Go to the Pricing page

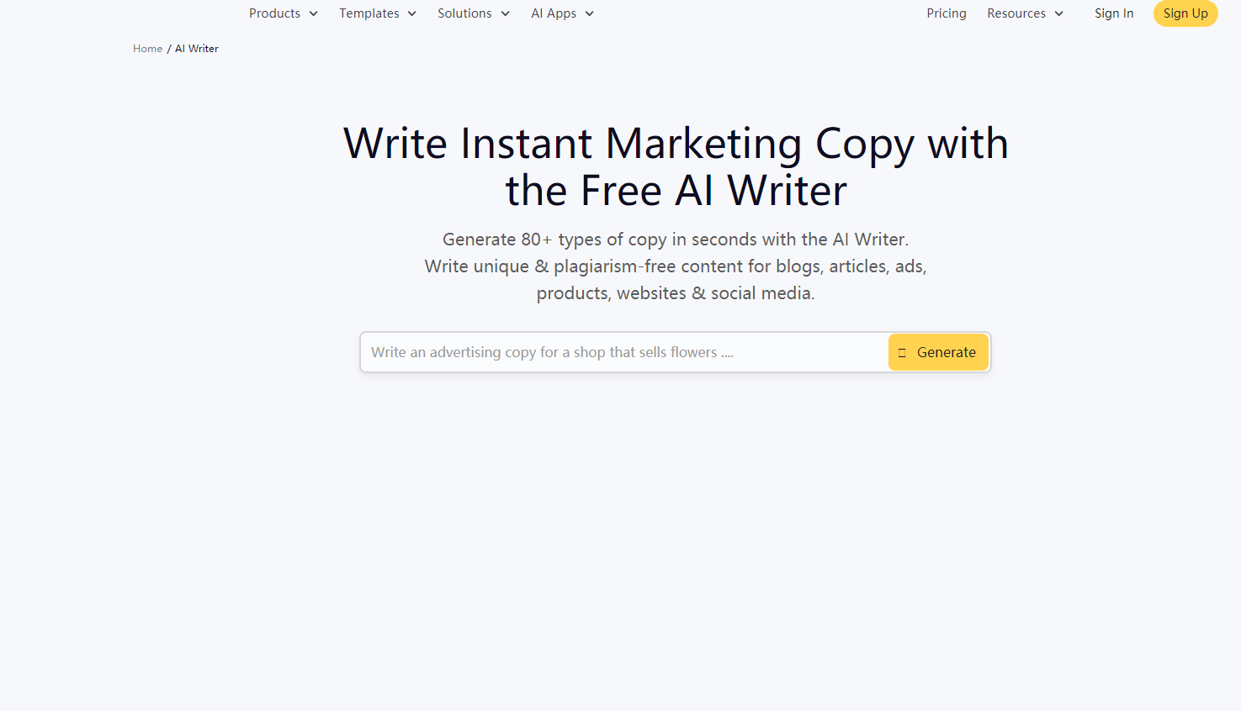coord(947,13)
